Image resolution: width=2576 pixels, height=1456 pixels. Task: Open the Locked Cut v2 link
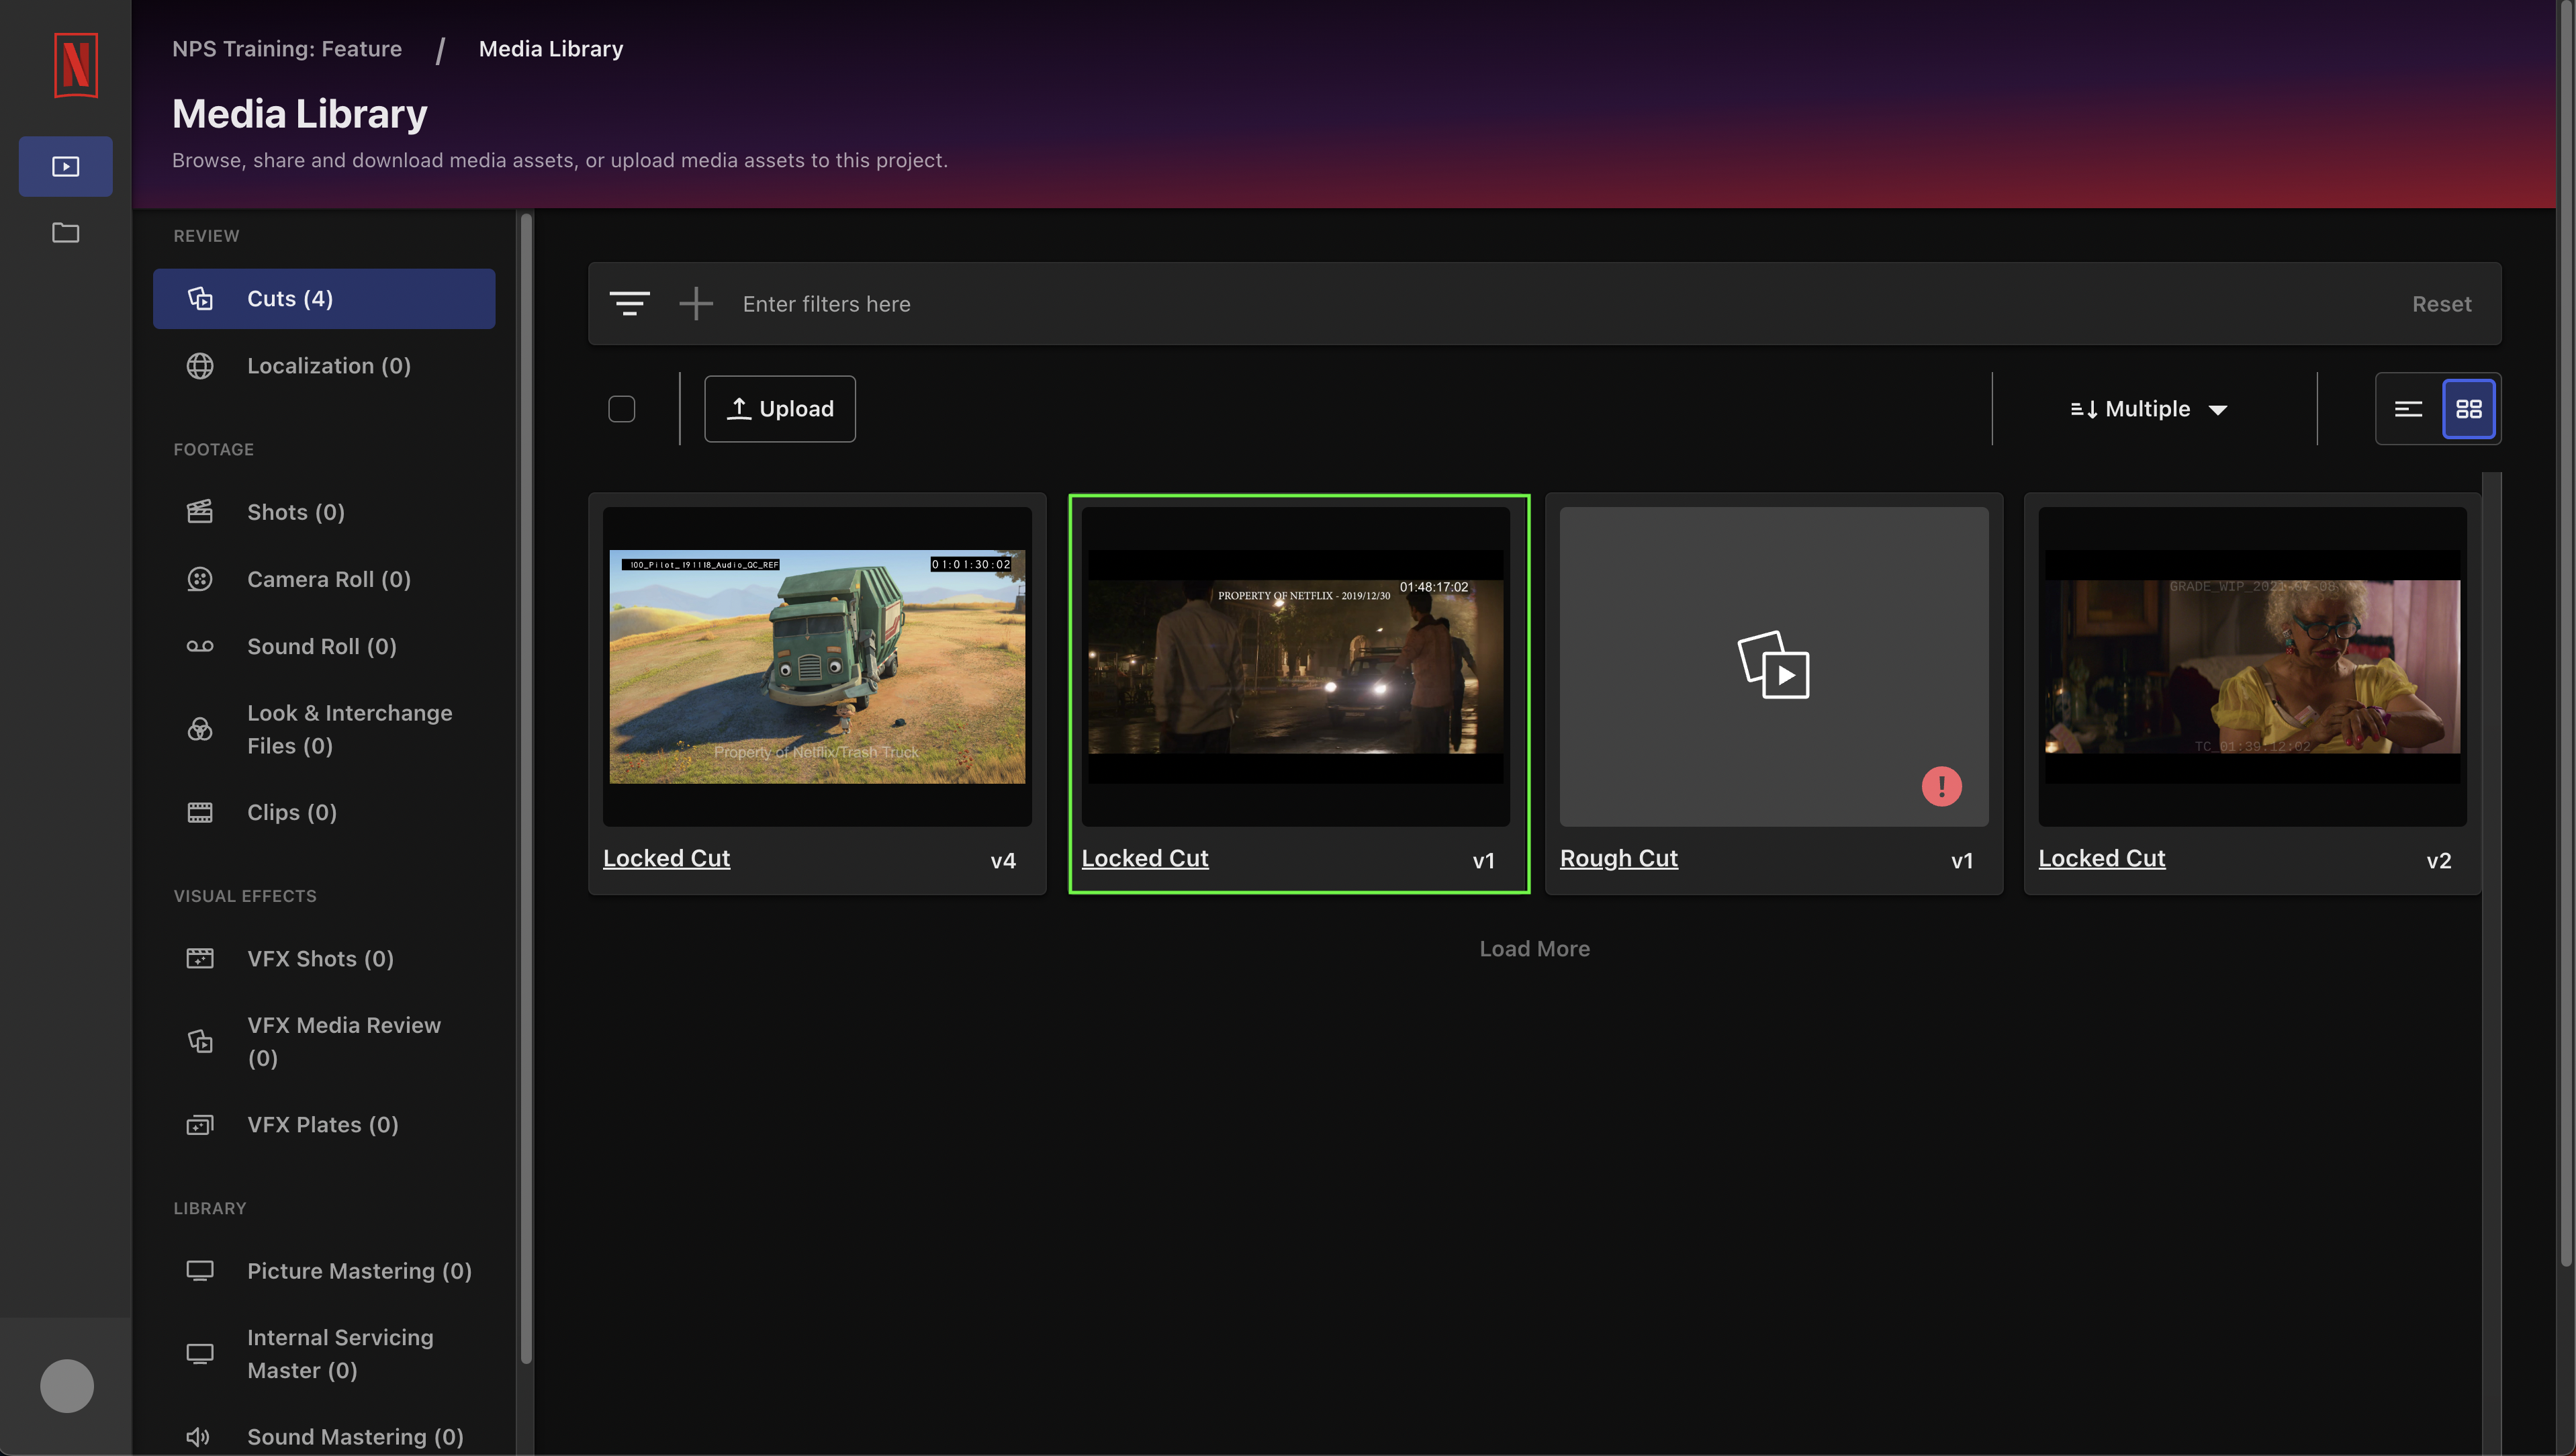point(2102,858)
